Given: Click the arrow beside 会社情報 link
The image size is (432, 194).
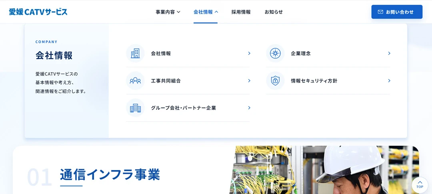Looking at the screenshot, I should tap(249, 53).
